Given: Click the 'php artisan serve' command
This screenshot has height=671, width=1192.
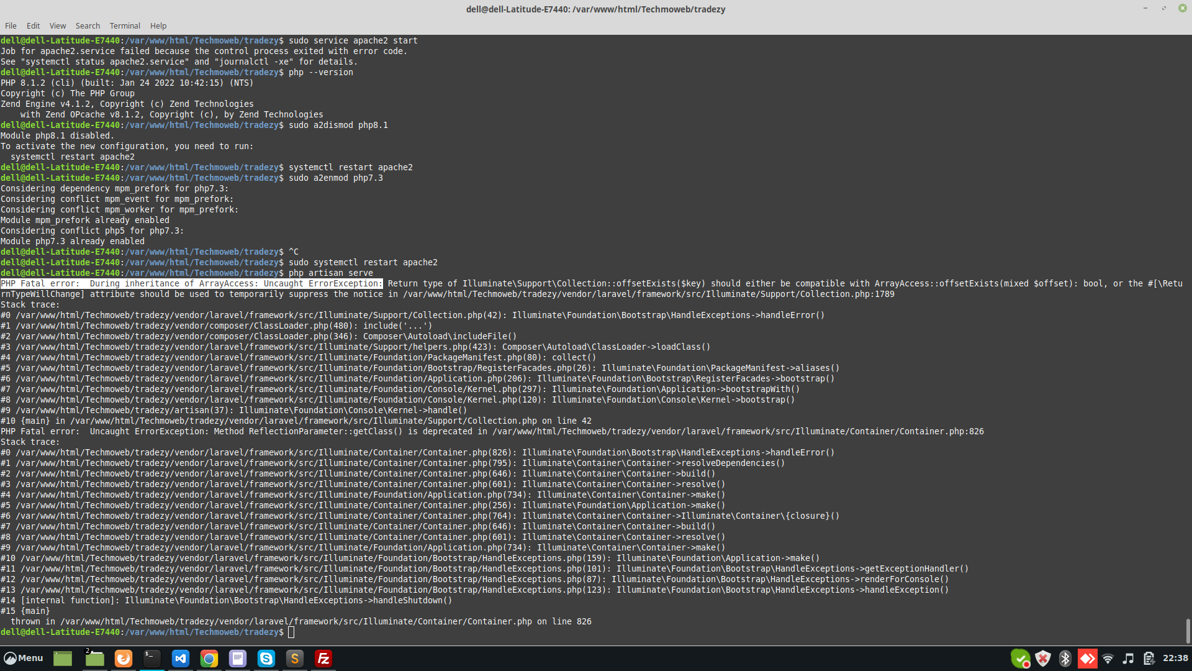Looking at the screenshot, I should click(330, 273).
